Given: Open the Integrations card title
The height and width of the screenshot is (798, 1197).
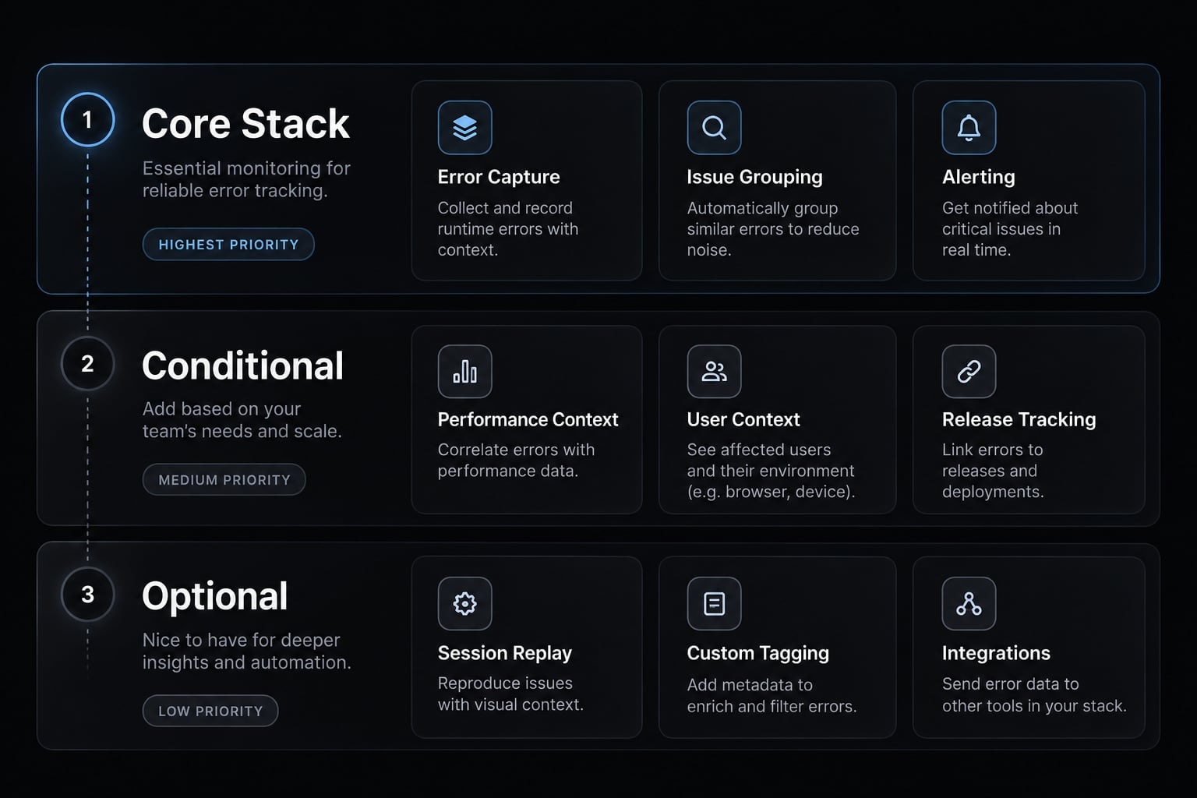Looking at the screenshot, I should click(x=996, y=653).
